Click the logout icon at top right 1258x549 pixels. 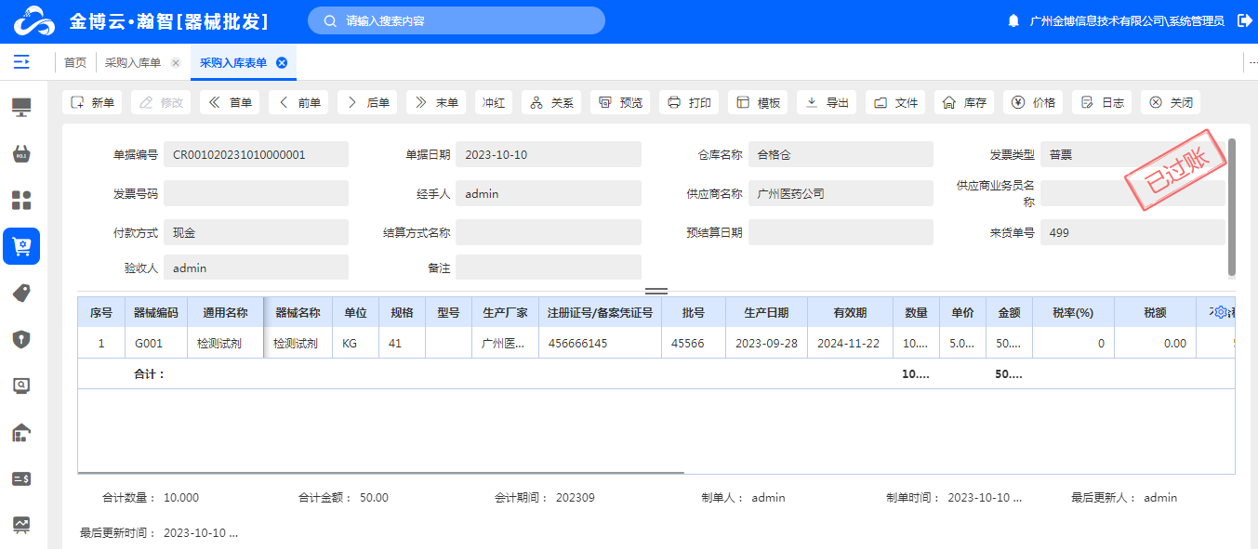coord(1244,20)
